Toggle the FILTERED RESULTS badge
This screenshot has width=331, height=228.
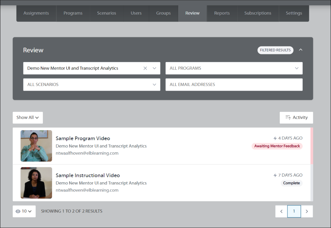(275, 50)
